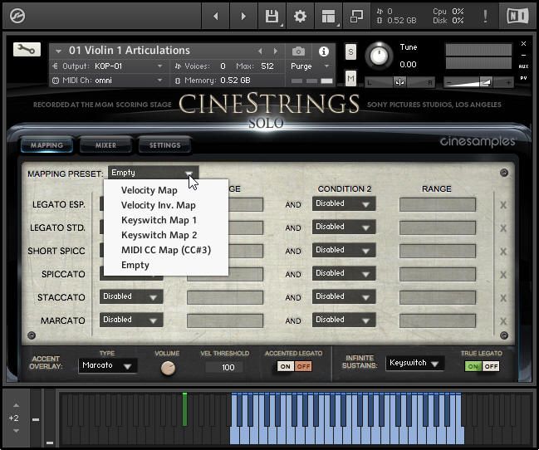Open Staccato condition 1 Disabled dropdown
Viewport: 539px width, 450px height.
pos(131,296)
